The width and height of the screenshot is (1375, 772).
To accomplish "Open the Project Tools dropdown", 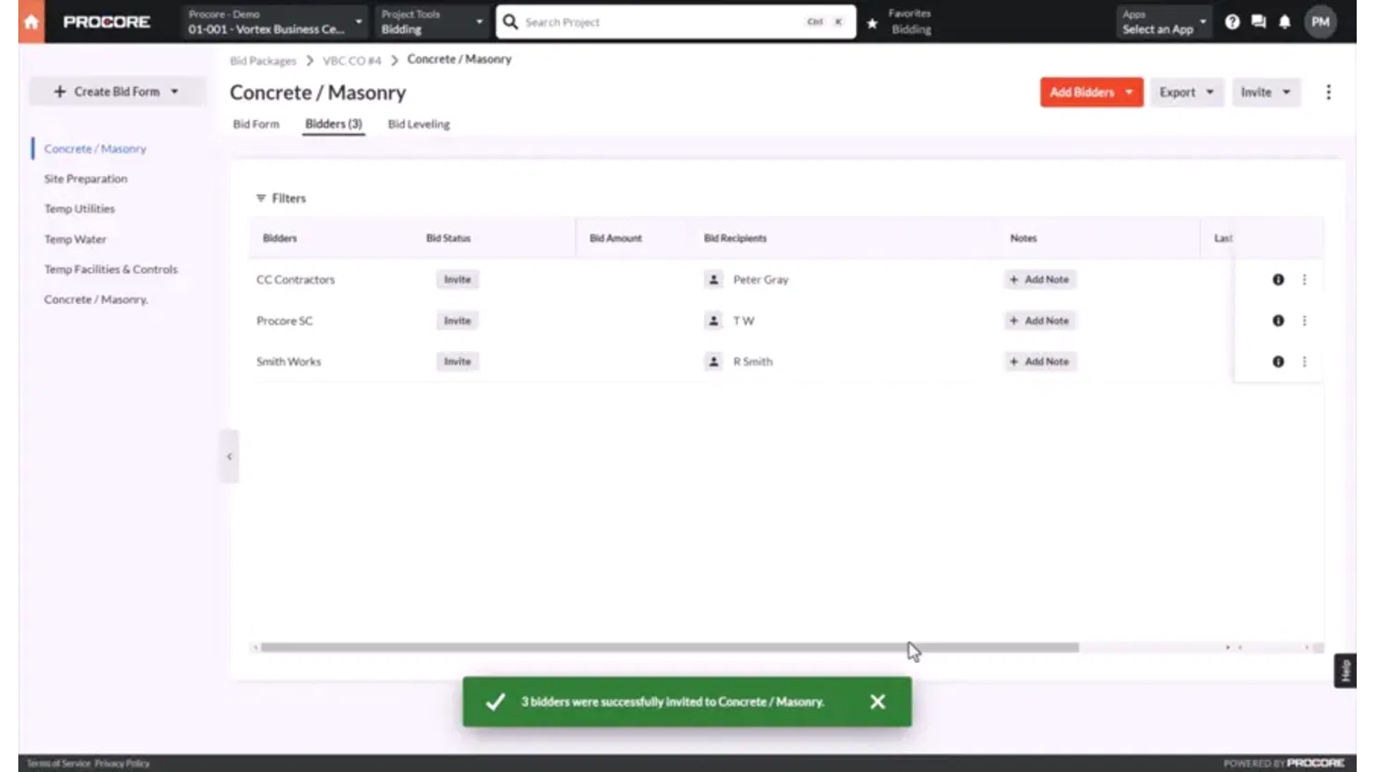I will pyautogui.click(x=432, y=22).
